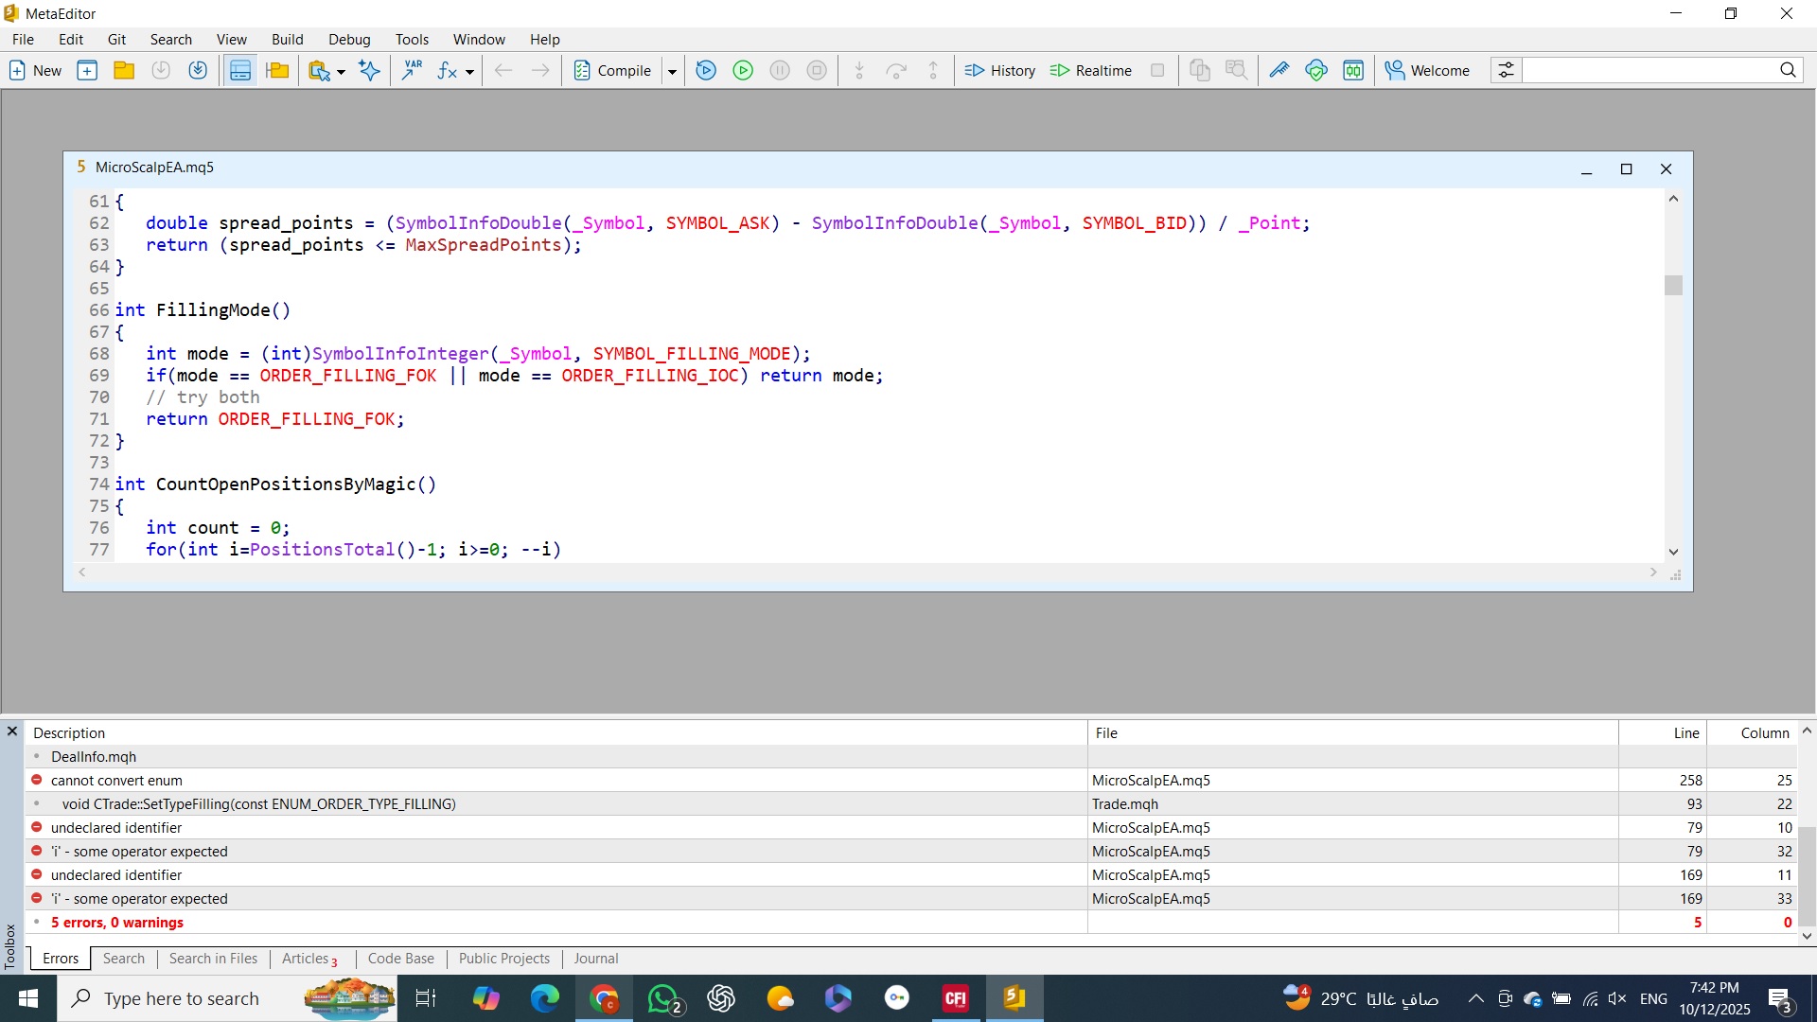Open the open-folder icon in toolbar
Viewport: 1817px width, 1022px height.
pos(124,70)
